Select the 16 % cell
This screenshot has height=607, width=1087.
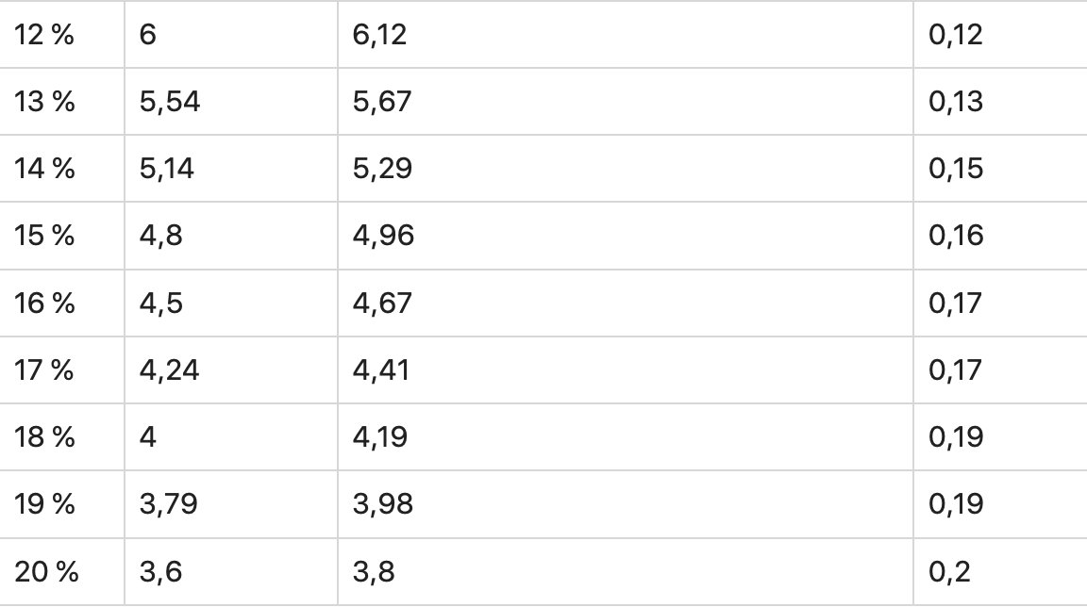tap(44, 303)
